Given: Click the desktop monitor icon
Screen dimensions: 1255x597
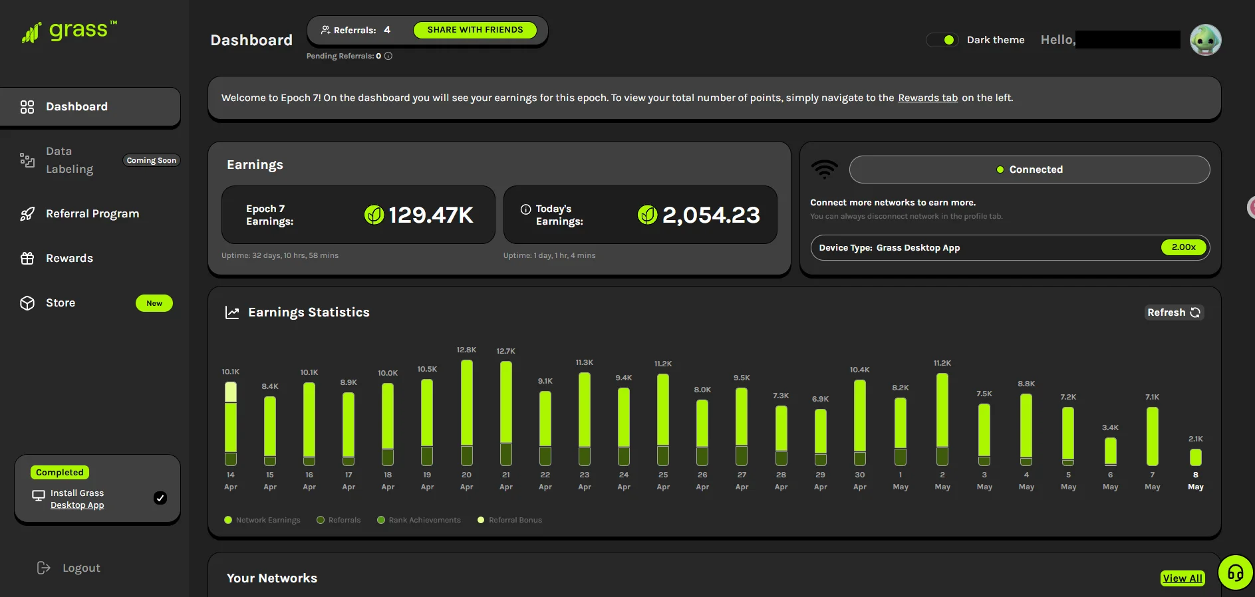Looking at the screenshot, I should click(x=39, y=496).
